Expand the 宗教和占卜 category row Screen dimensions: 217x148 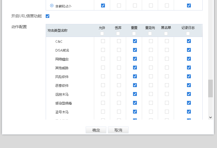click(52, 6)
